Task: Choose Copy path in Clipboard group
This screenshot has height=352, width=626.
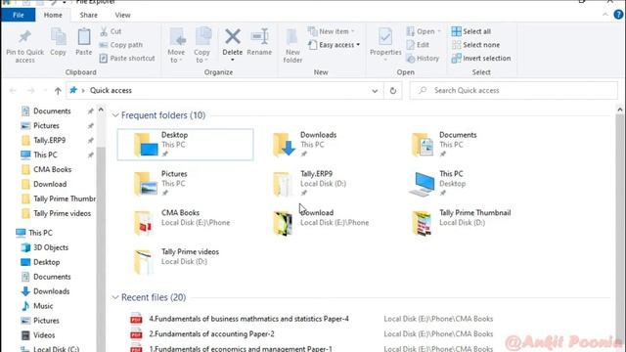Action: pos(121,45)
